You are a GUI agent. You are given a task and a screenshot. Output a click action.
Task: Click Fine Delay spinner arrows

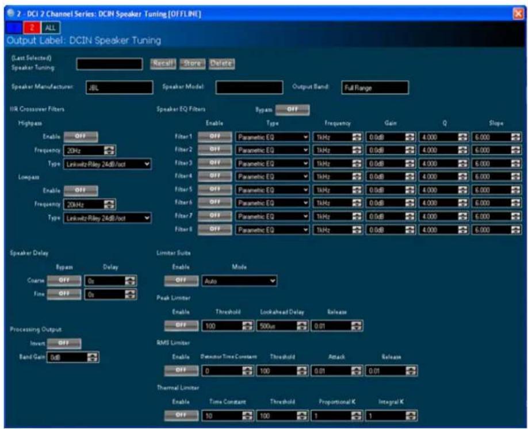coord(131,294)
